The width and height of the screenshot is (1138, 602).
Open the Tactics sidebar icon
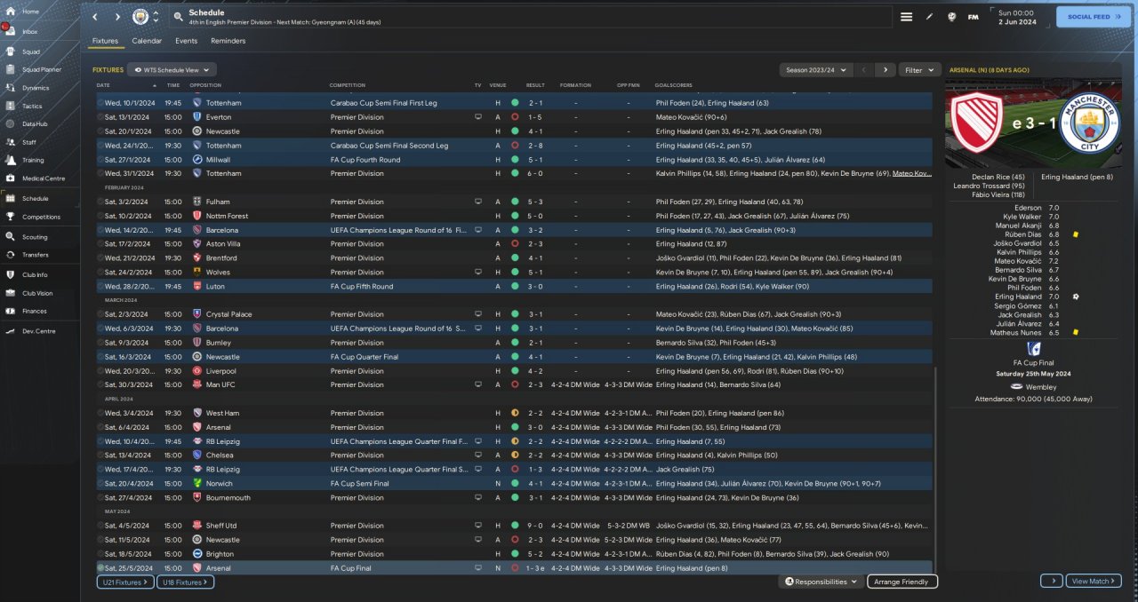(x=12, y=106)
